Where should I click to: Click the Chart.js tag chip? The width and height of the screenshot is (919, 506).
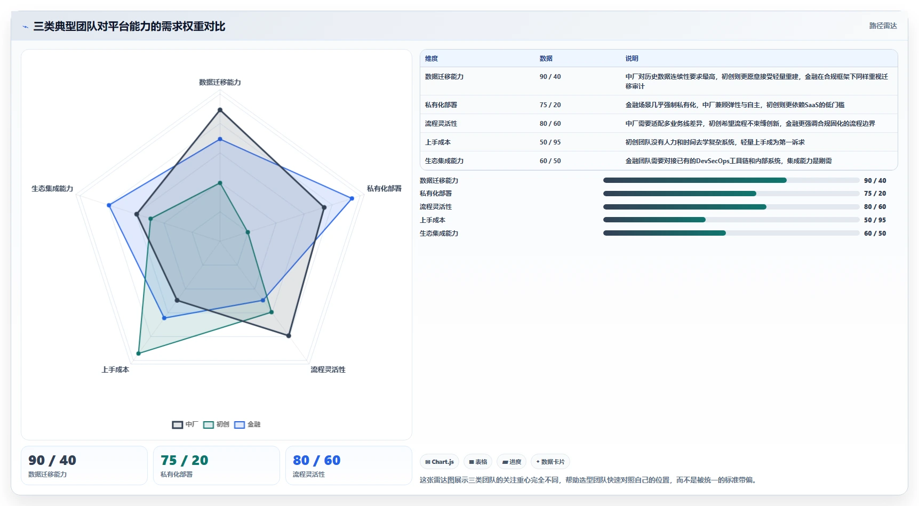tap(439, 462)
